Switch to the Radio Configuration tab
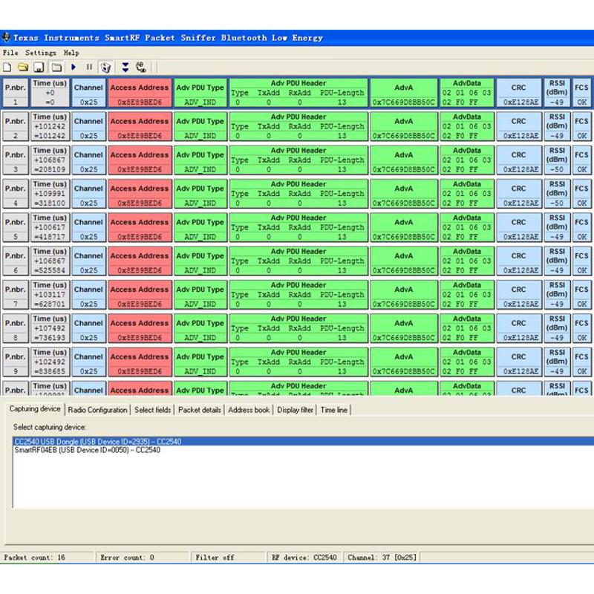 [97, 410]
